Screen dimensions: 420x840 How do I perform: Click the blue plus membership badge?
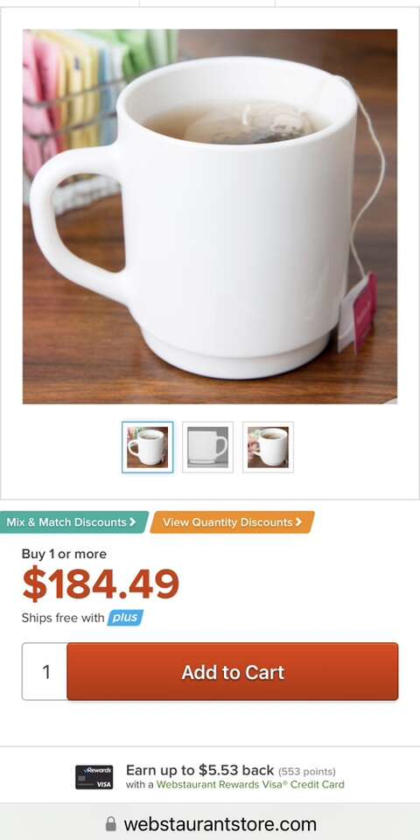click(125, 618)
